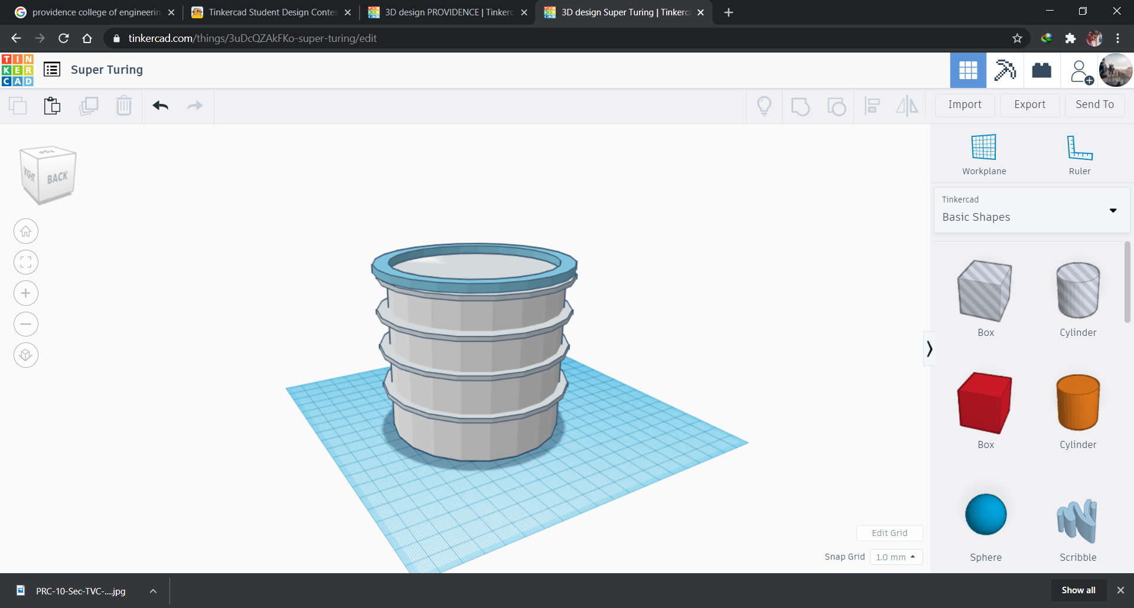The width and height of the screenshot is (1134, 608).
Task: Click the Copy toolbar icon
Action: 18,106
